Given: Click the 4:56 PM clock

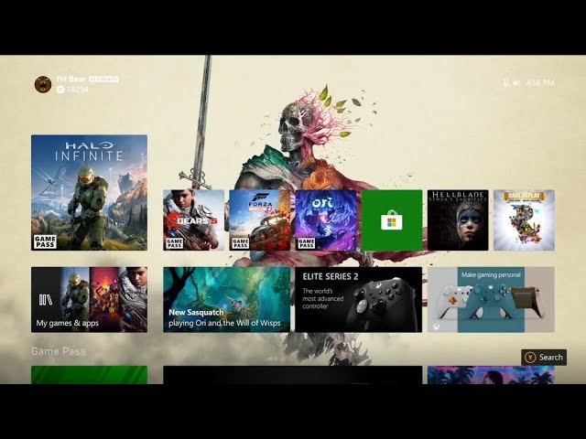Looking at the screenshot, I should click(x=540, y=83).
